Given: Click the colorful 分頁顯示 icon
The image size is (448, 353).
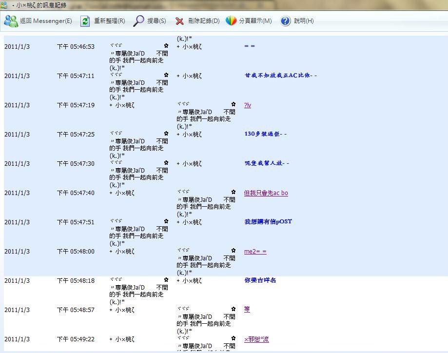Looking at the screenshot, I should [x=231, y=21].
